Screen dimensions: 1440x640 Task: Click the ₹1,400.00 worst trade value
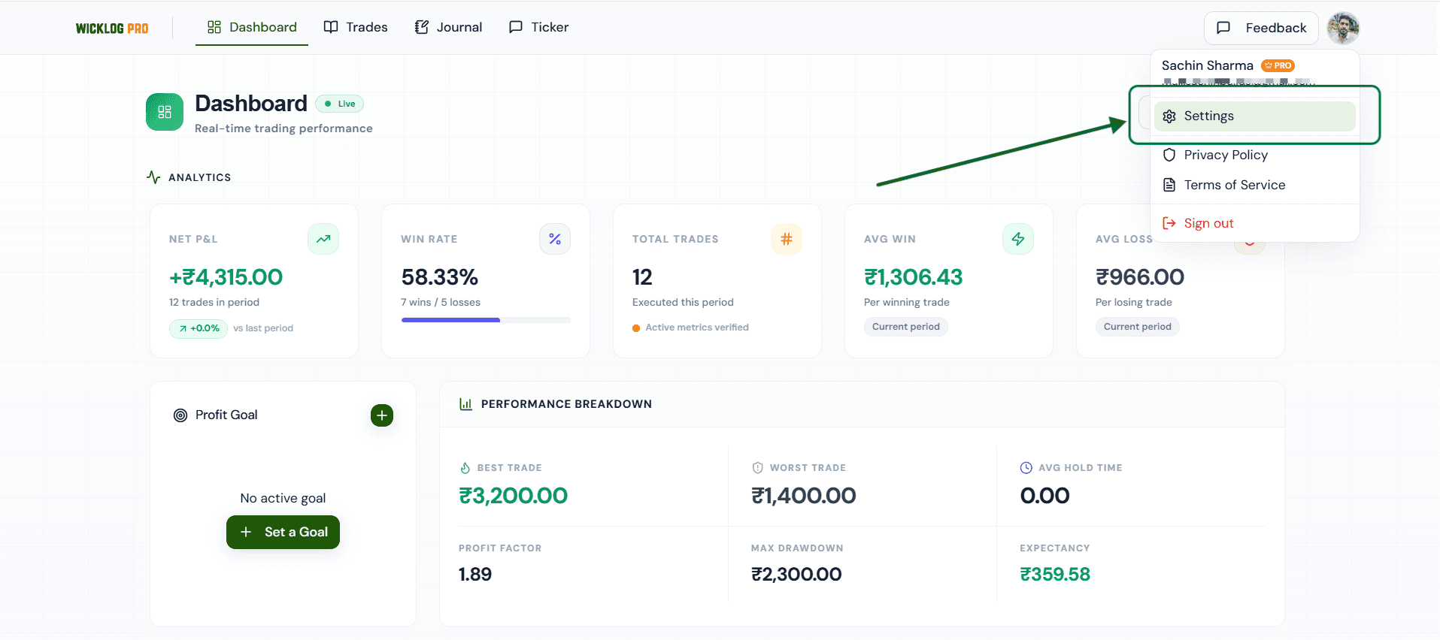(804, 496)
